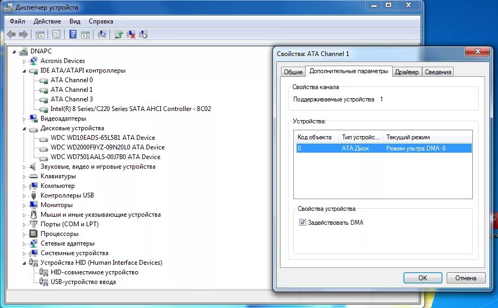Viewport: 498px width, 308px height.
Task: Toggle the show/hide action pane toolbar icon
Action: click(85, 35)
